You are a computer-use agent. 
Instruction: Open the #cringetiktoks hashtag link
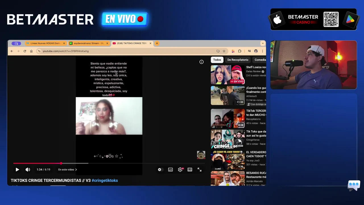105,181
